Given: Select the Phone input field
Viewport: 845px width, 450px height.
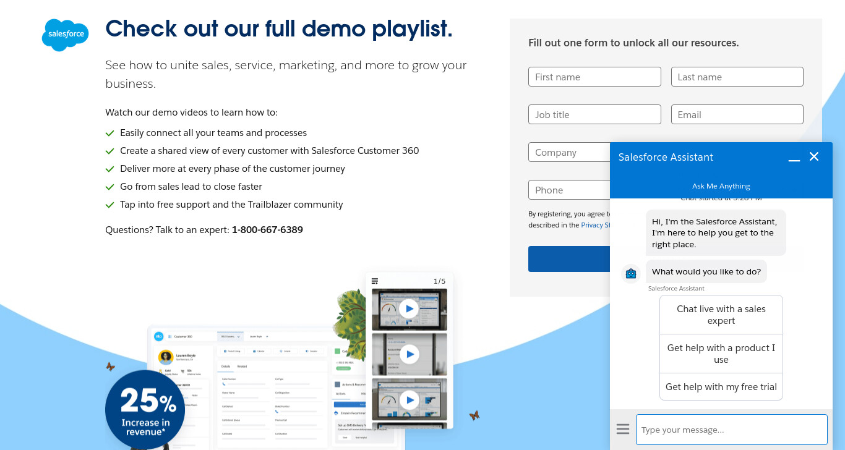Looking at the screenshot, I should pos(569,190).
